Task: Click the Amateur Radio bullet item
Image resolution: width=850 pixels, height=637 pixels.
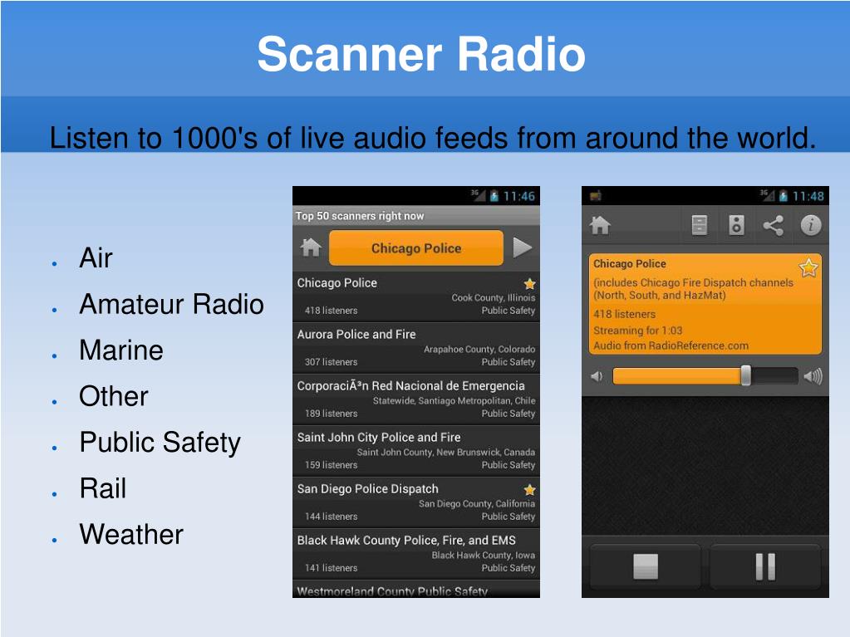Action: 171,304
